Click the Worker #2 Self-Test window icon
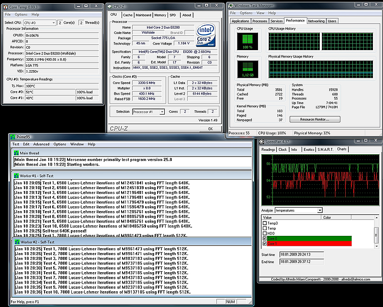This screenshot has height=307, width=383. (x=17, y=242)
